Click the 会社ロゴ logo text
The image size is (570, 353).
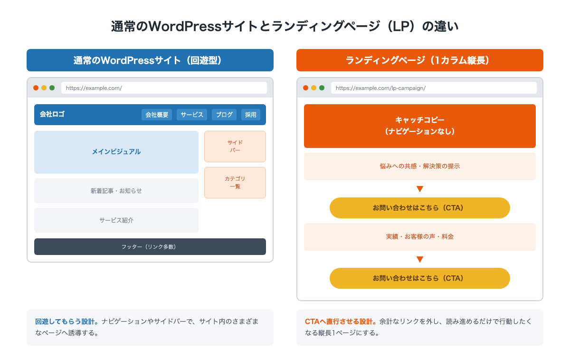pyautogui.click(x=52, y=114)
